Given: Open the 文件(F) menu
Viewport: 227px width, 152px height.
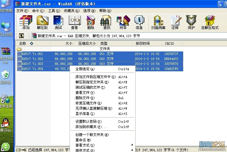Looking at the screenshot, I should [22, 11].
